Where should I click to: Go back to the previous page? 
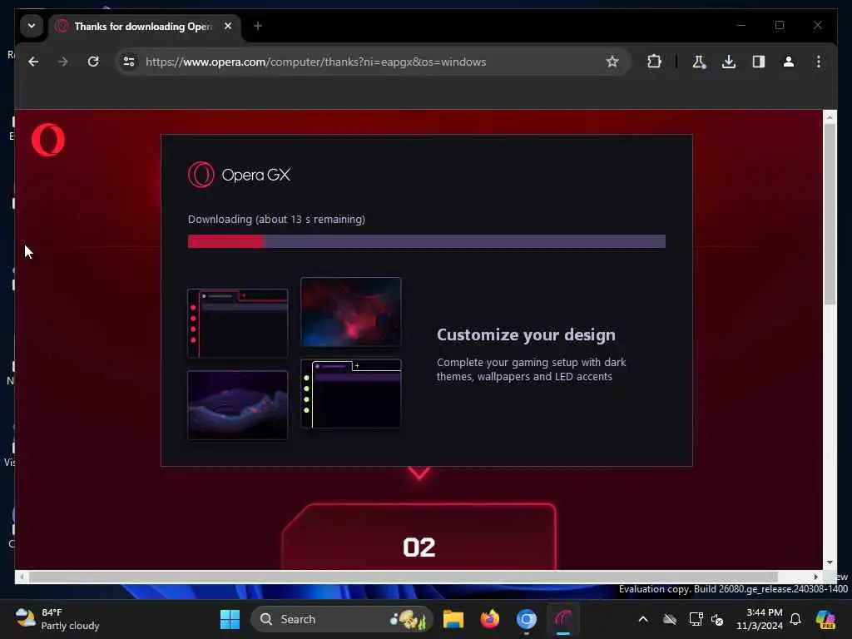(x=33, y=62)
